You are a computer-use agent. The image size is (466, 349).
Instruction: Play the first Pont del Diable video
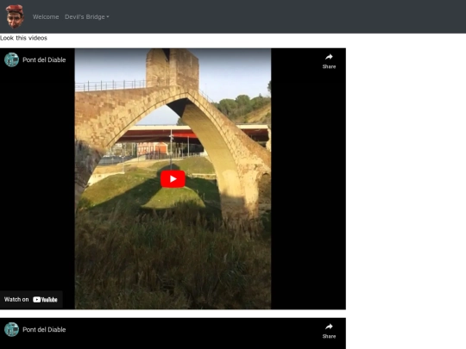click(173, 179)
